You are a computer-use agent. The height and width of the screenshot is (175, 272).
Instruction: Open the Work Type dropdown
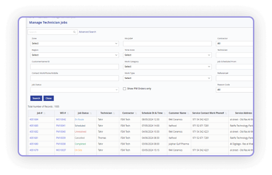pyautogui.click(x=167, y=78)
